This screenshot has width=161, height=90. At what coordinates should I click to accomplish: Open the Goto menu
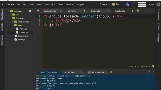(46, 4)
